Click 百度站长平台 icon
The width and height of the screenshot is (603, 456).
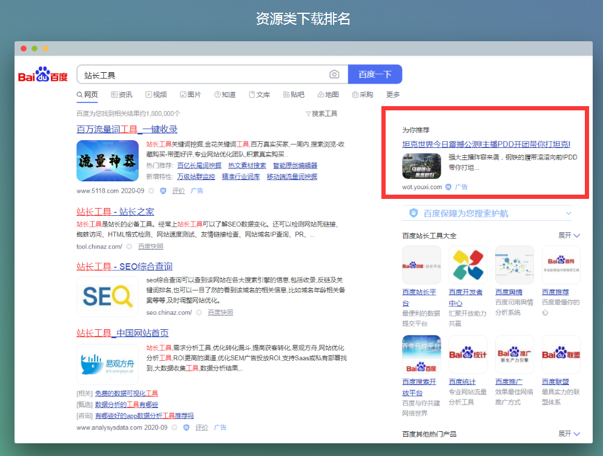(x=421, y=265)
